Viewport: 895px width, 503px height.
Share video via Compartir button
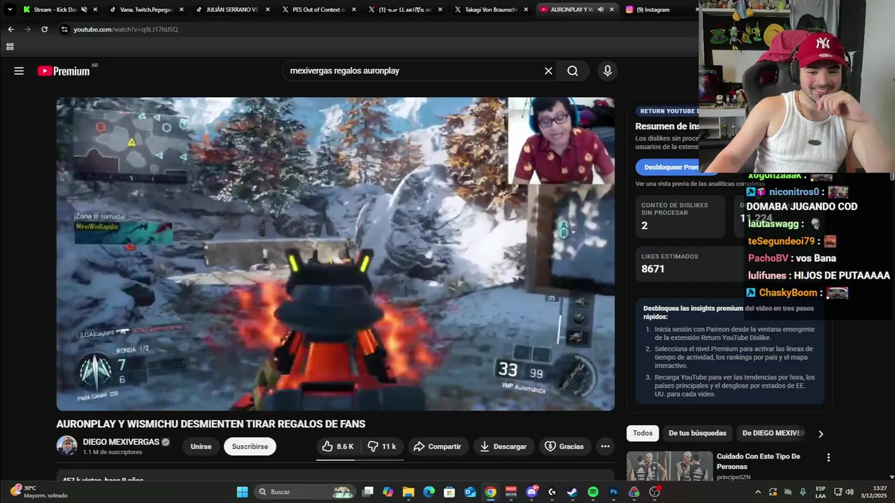(437, 446)
